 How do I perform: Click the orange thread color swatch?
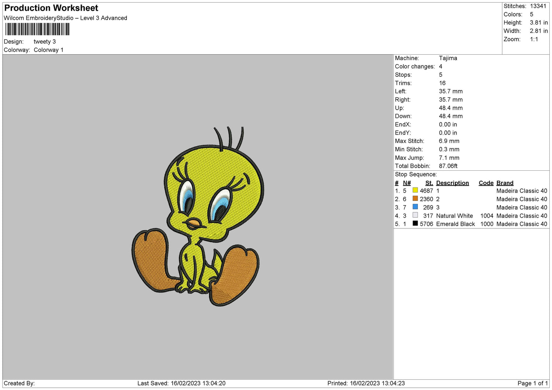pos(415,199)
